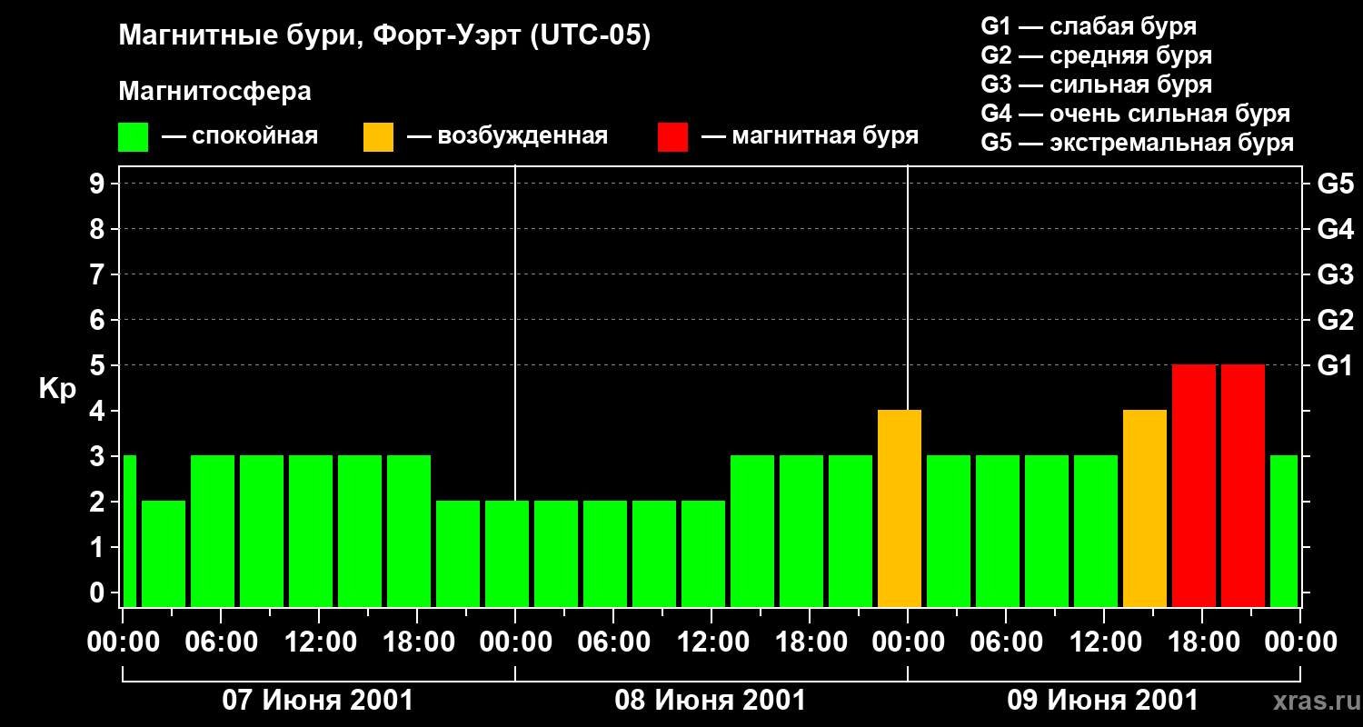Click the 'G3' label on the right axis

(x=1336, y=274)
